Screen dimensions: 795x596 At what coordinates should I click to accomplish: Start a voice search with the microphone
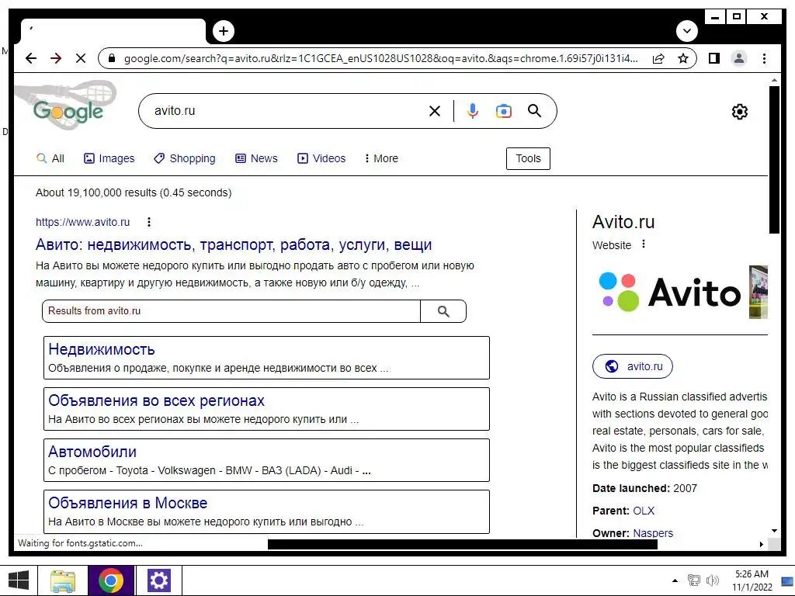[473, 111]
